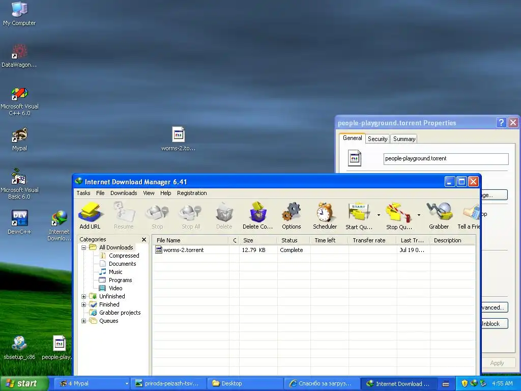521x391 pixels.
Task: Switch to Summary tab in Properties
Action: pos(404,139)
